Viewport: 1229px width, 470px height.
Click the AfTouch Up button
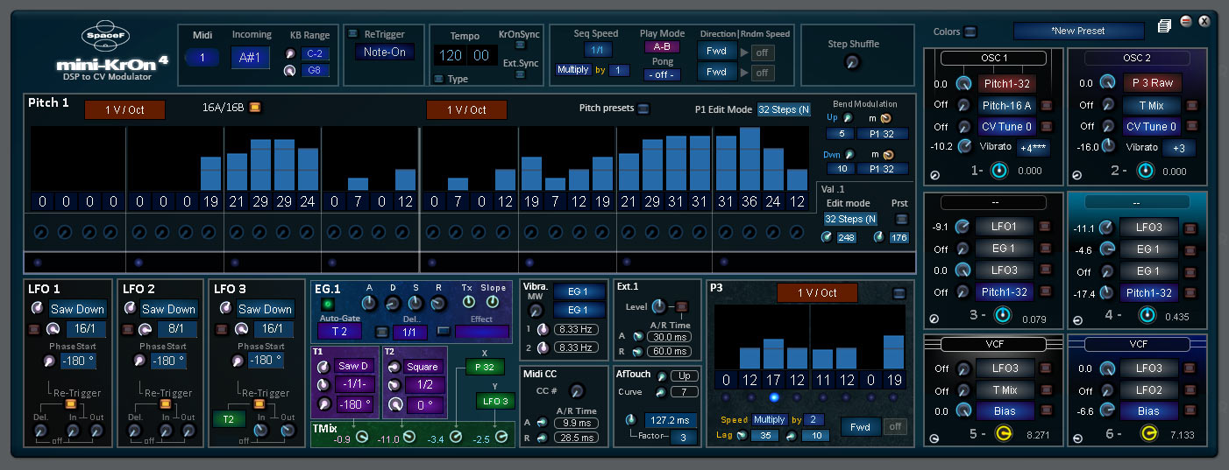point(684,375)
